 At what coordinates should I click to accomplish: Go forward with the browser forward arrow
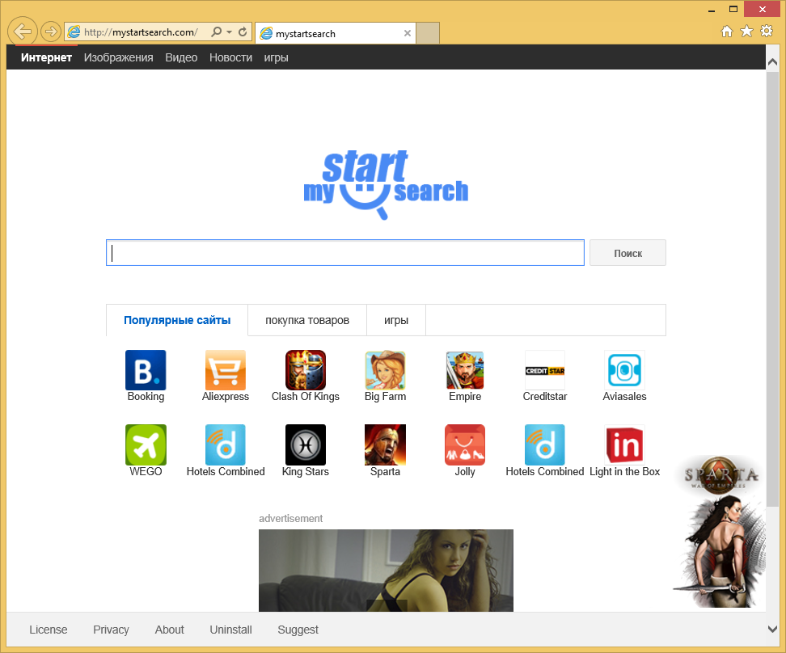tap(50, 32)
